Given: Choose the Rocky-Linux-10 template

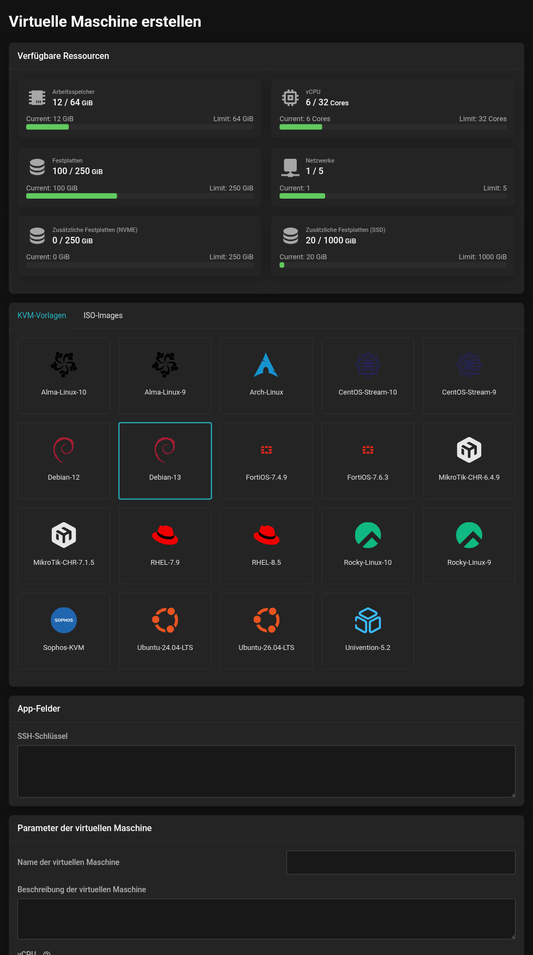Looking at the screenshot, I should pos(368,546).
